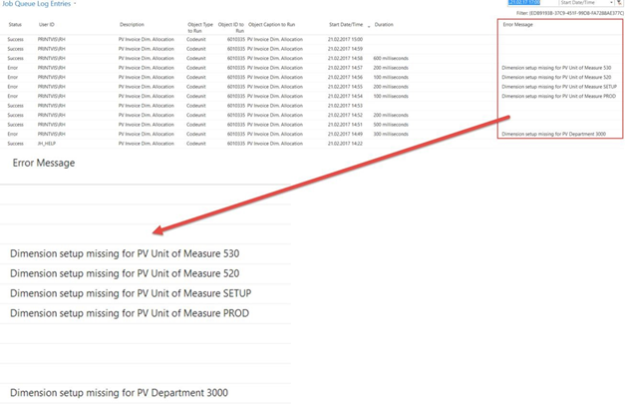Image resolution: width=625 pixels, height=413 pixels.
Task: Toggle the sort arrow next to Start Date/Time
Action: tap(369, 26)
